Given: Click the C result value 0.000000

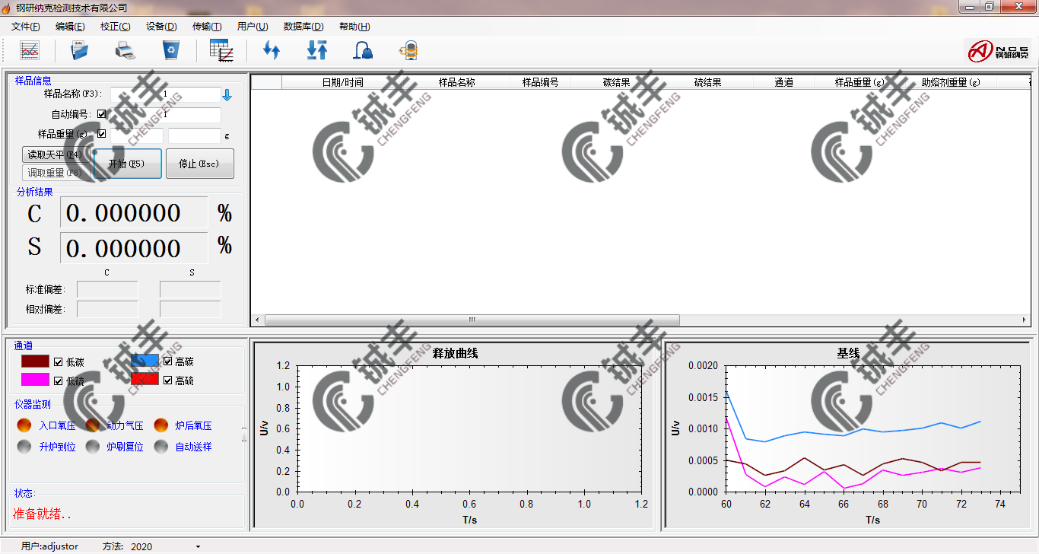Looking at the screenshot, I should pyautogui.click(x=134, y=212).
